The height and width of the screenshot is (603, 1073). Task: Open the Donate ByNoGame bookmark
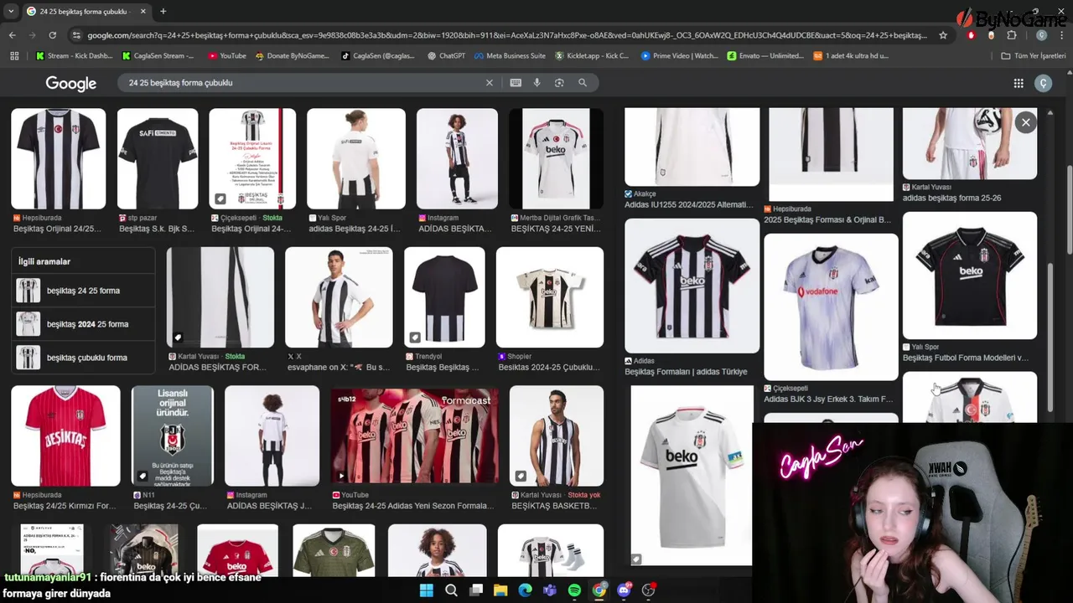point(292,56)
